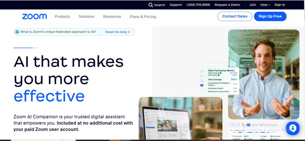
Task: Click blue selected icon in bottom metrics card
Action: point(248,125)
